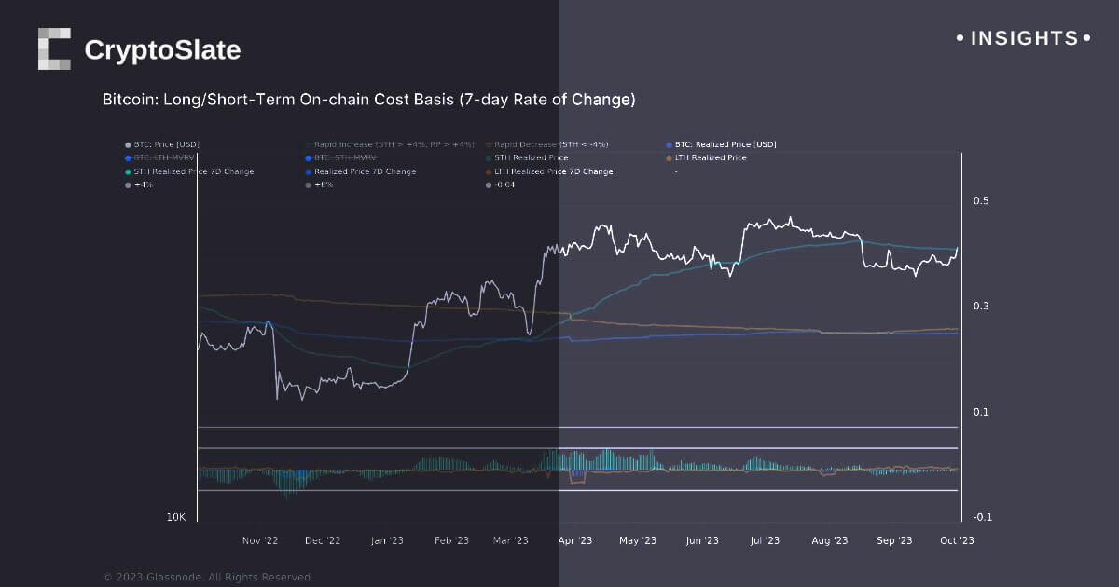Click the Realized Price 7D Change legend dot
Screen dimensions: 1119x587
point(309,171)
